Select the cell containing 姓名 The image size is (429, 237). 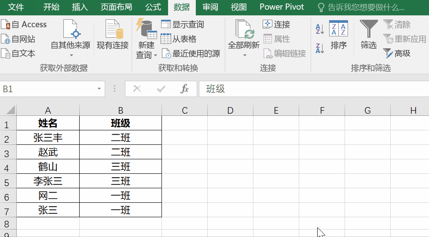pos(48,123)
